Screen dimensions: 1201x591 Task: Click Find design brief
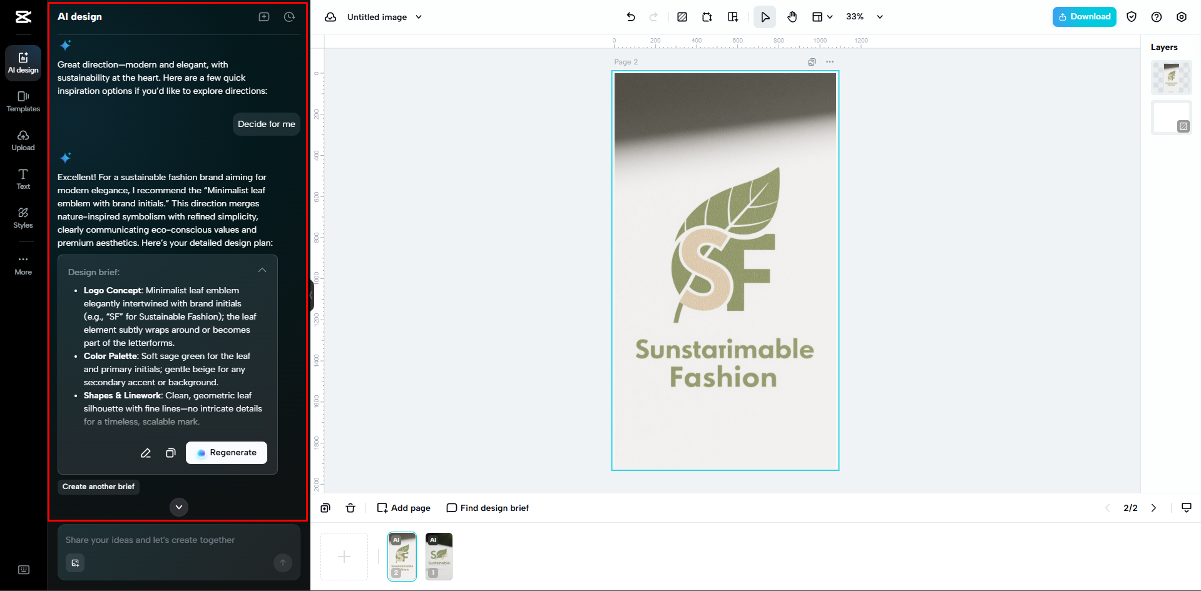488,508
